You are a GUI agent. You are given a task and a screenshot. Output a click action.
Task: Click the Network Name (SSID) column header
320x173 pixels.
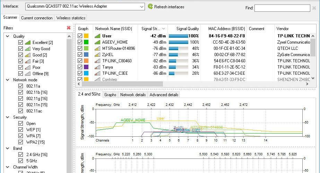coord(114,29)
